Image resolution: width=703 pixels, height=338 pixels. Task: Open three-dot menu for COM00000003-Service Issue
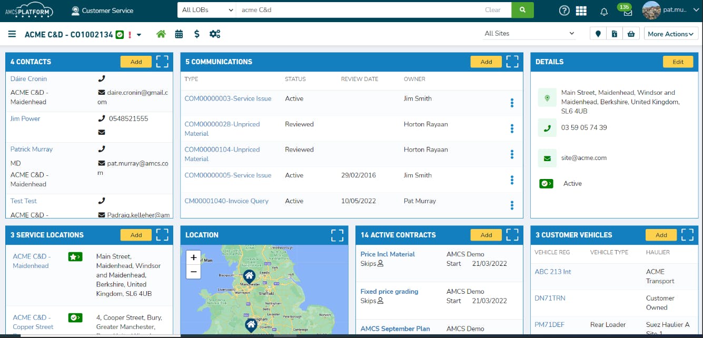pos(512,103)
